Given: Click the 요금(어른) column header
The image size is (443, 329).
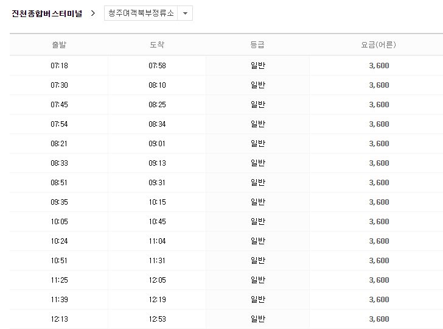Looking at the screenshot, I should (378, 44).
